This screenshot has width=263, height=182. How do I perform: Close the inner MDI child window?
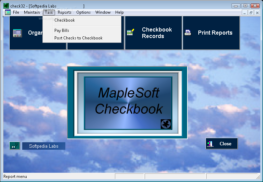[257, 13]
